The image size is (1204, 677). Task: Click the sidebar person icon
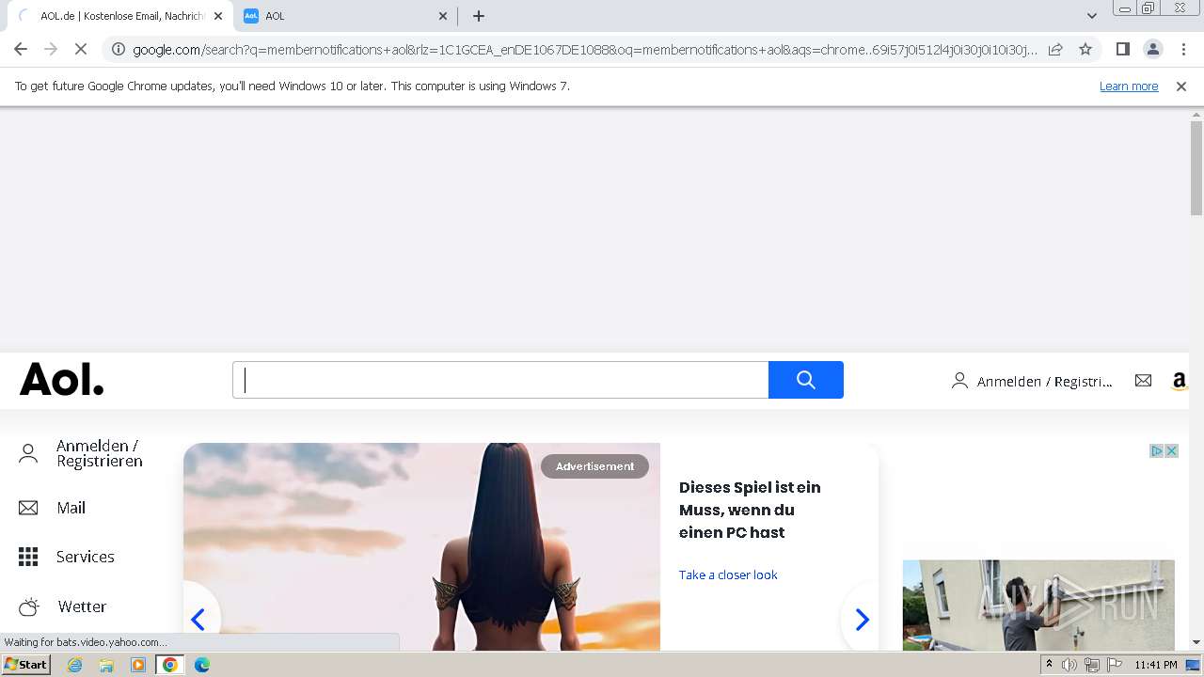tap(28, 454)
